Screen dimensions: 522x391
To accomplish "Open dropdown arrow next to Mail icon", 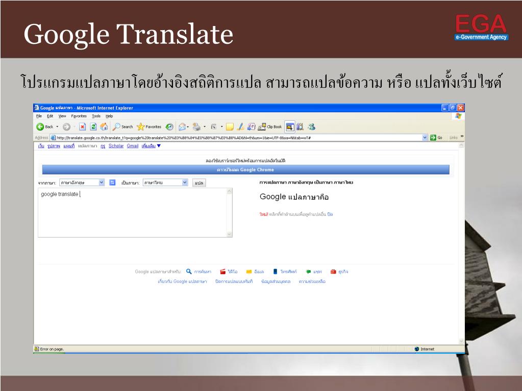I will pos(188,126).
